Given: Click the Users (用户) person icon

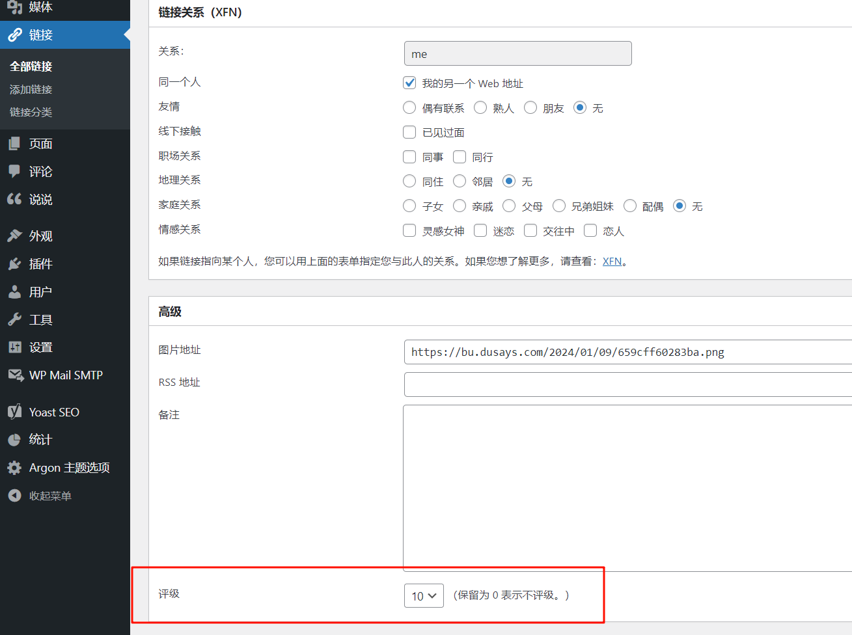Looking at the screenshot, I should click(x=14, y=292).
